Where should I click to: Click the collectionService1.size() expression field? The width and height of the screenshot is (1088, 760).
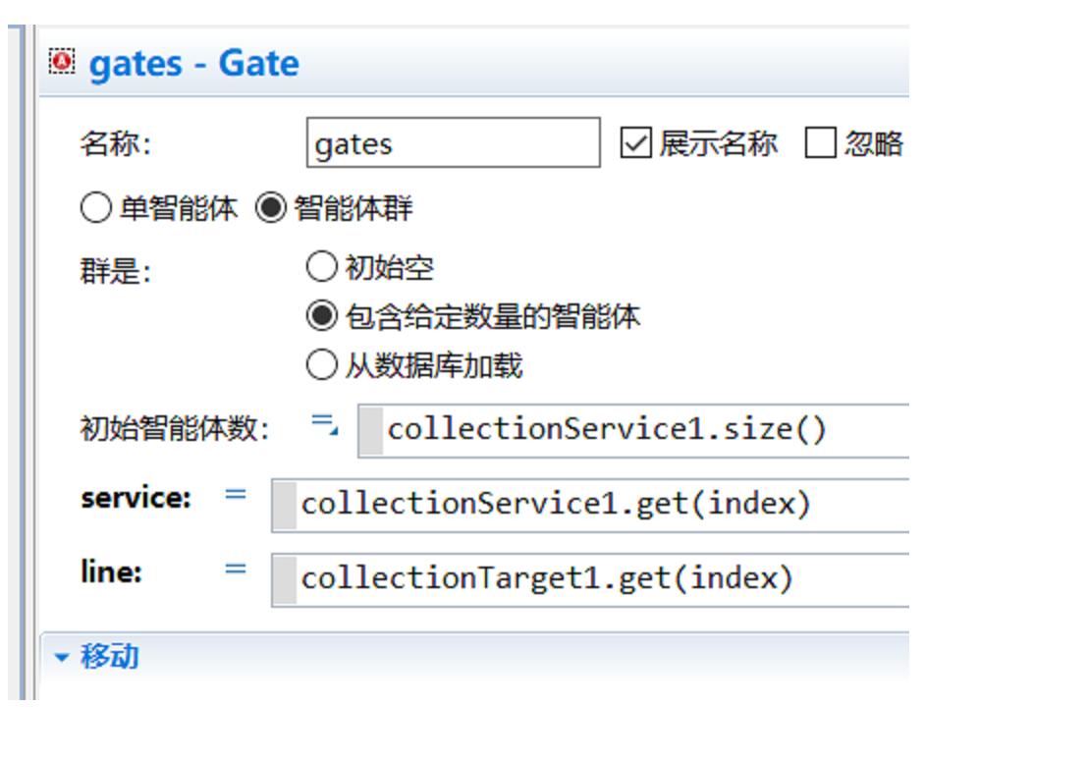[x=632, y=430]
